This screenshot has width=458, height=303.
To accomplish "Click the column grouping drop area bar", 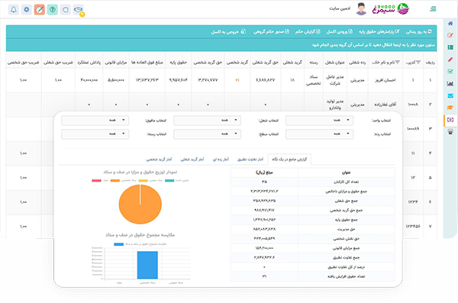I will coord(221,45).
